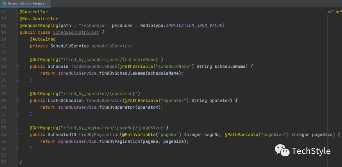Click the Java class icon in the tab
Image resolution: width=342 pixels, height=167 pixels.
point(4,3)
